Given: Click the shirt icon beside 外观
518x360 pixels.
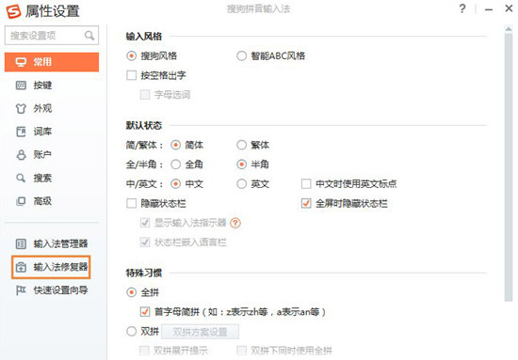Looking at the screenshot, I should [x=21, y=108].
